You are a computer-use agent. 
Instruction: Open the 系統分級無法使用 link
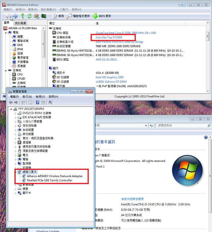coord(132,199)
